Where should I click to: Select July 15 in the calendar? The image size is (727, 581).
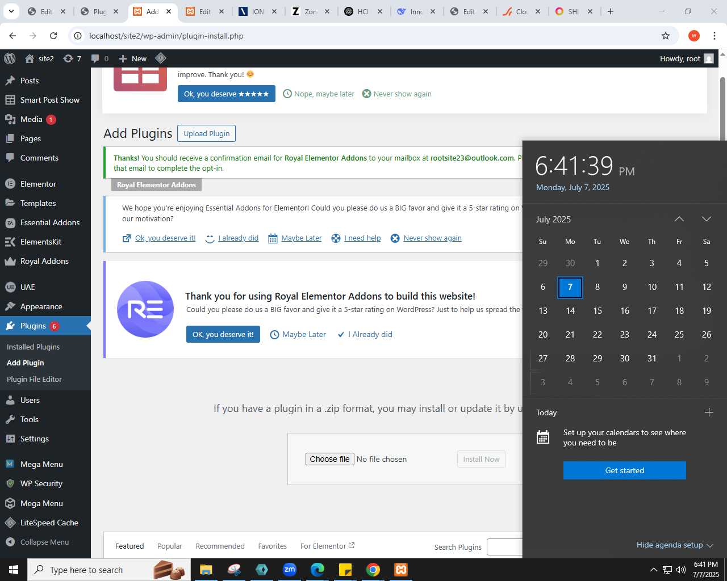(598, 311)
